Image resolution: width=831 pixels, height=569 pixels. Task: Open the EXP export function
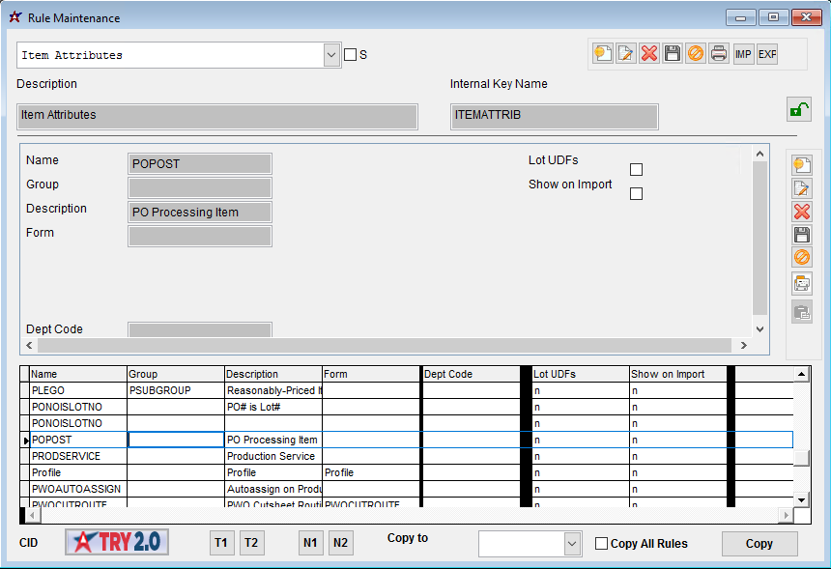pos(766,53)
